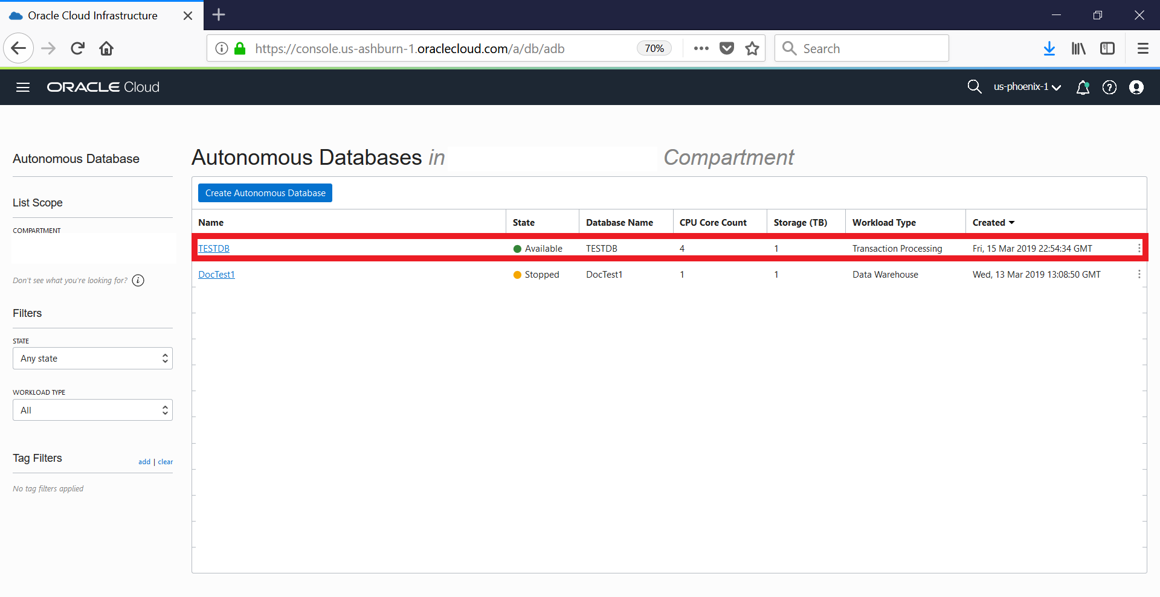Viewport: 1160px width, 597px height.
Task: Click the TESTDB created date cell
Action: click(x=1033, y=249)
